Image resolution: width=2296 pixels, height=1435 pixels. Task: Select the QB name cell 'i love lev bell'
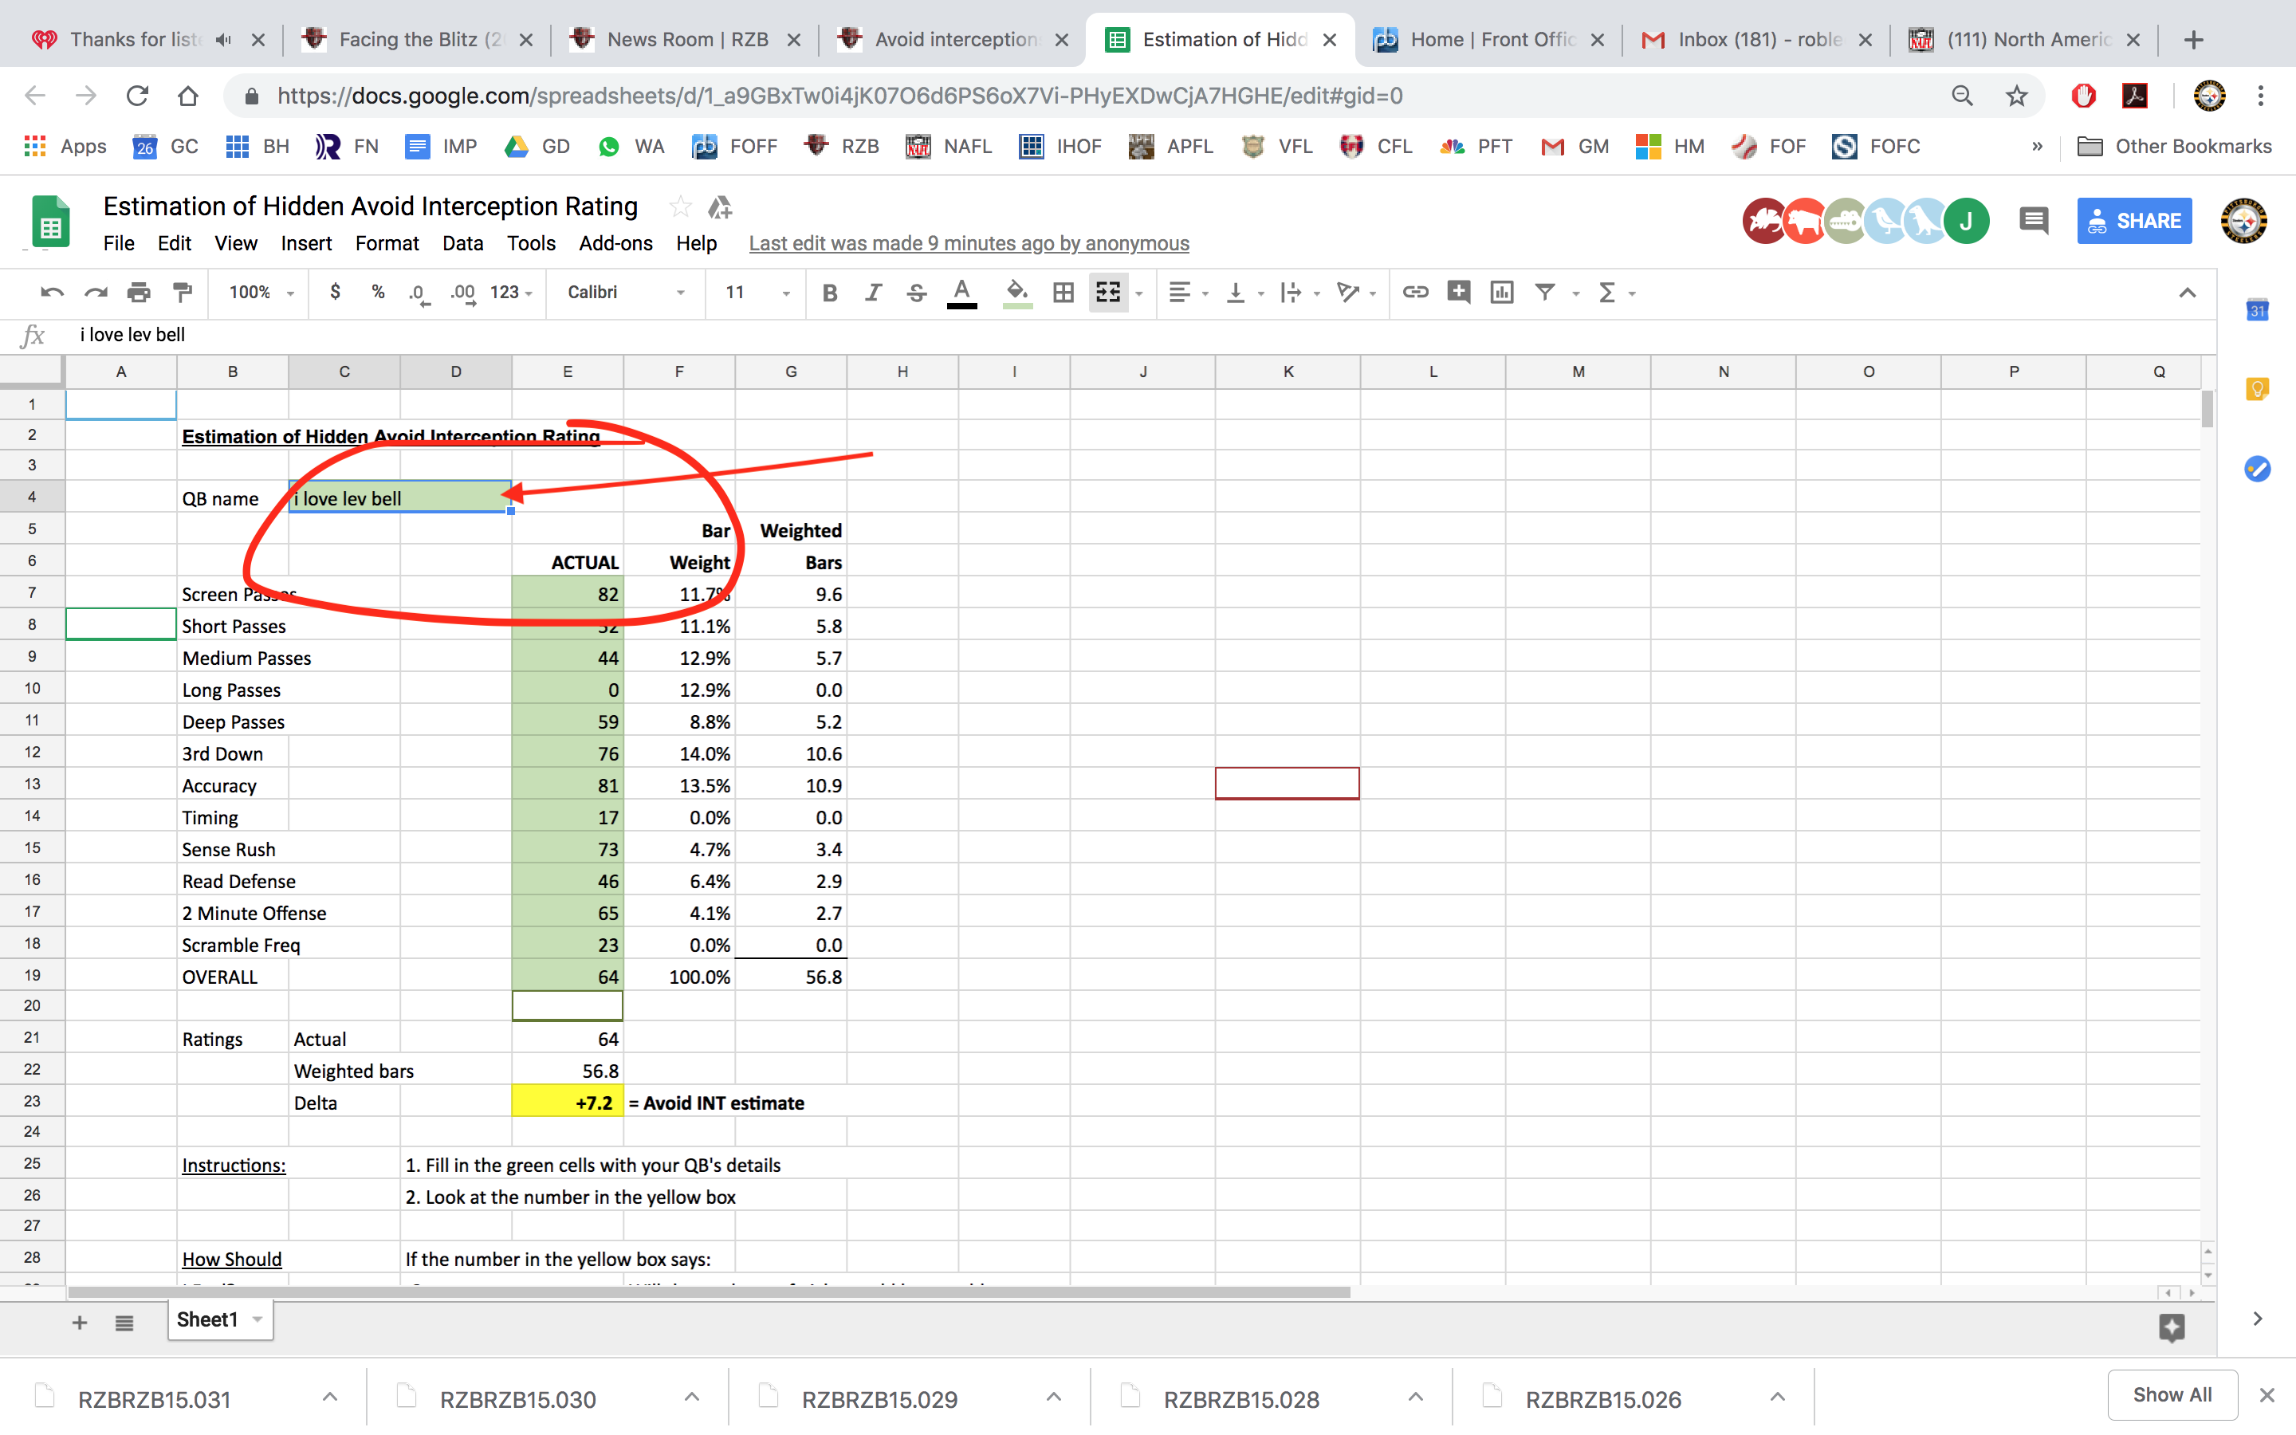click(x=399, y=498)
